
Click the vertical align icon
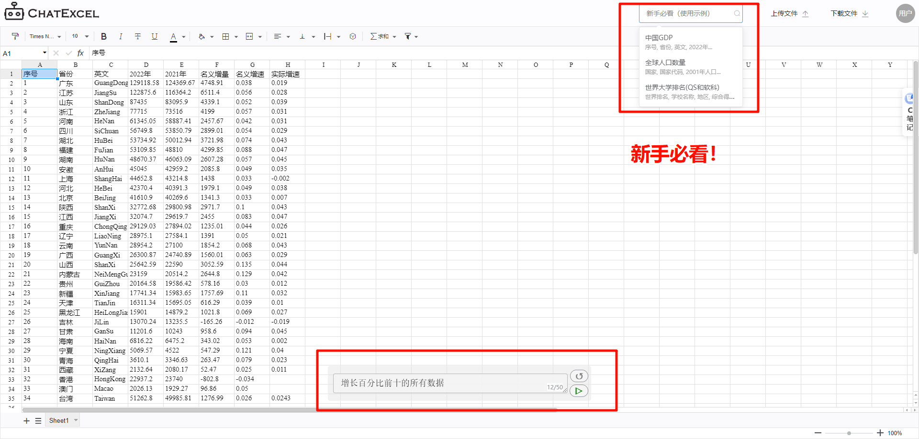pos(303,36)
